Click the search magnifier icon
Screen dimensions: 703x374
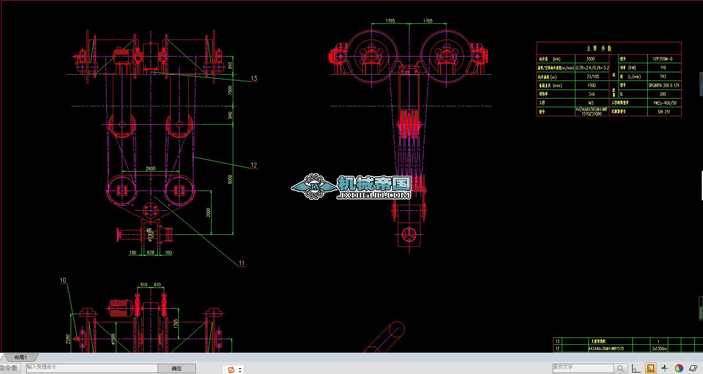(x=620, y=368)
